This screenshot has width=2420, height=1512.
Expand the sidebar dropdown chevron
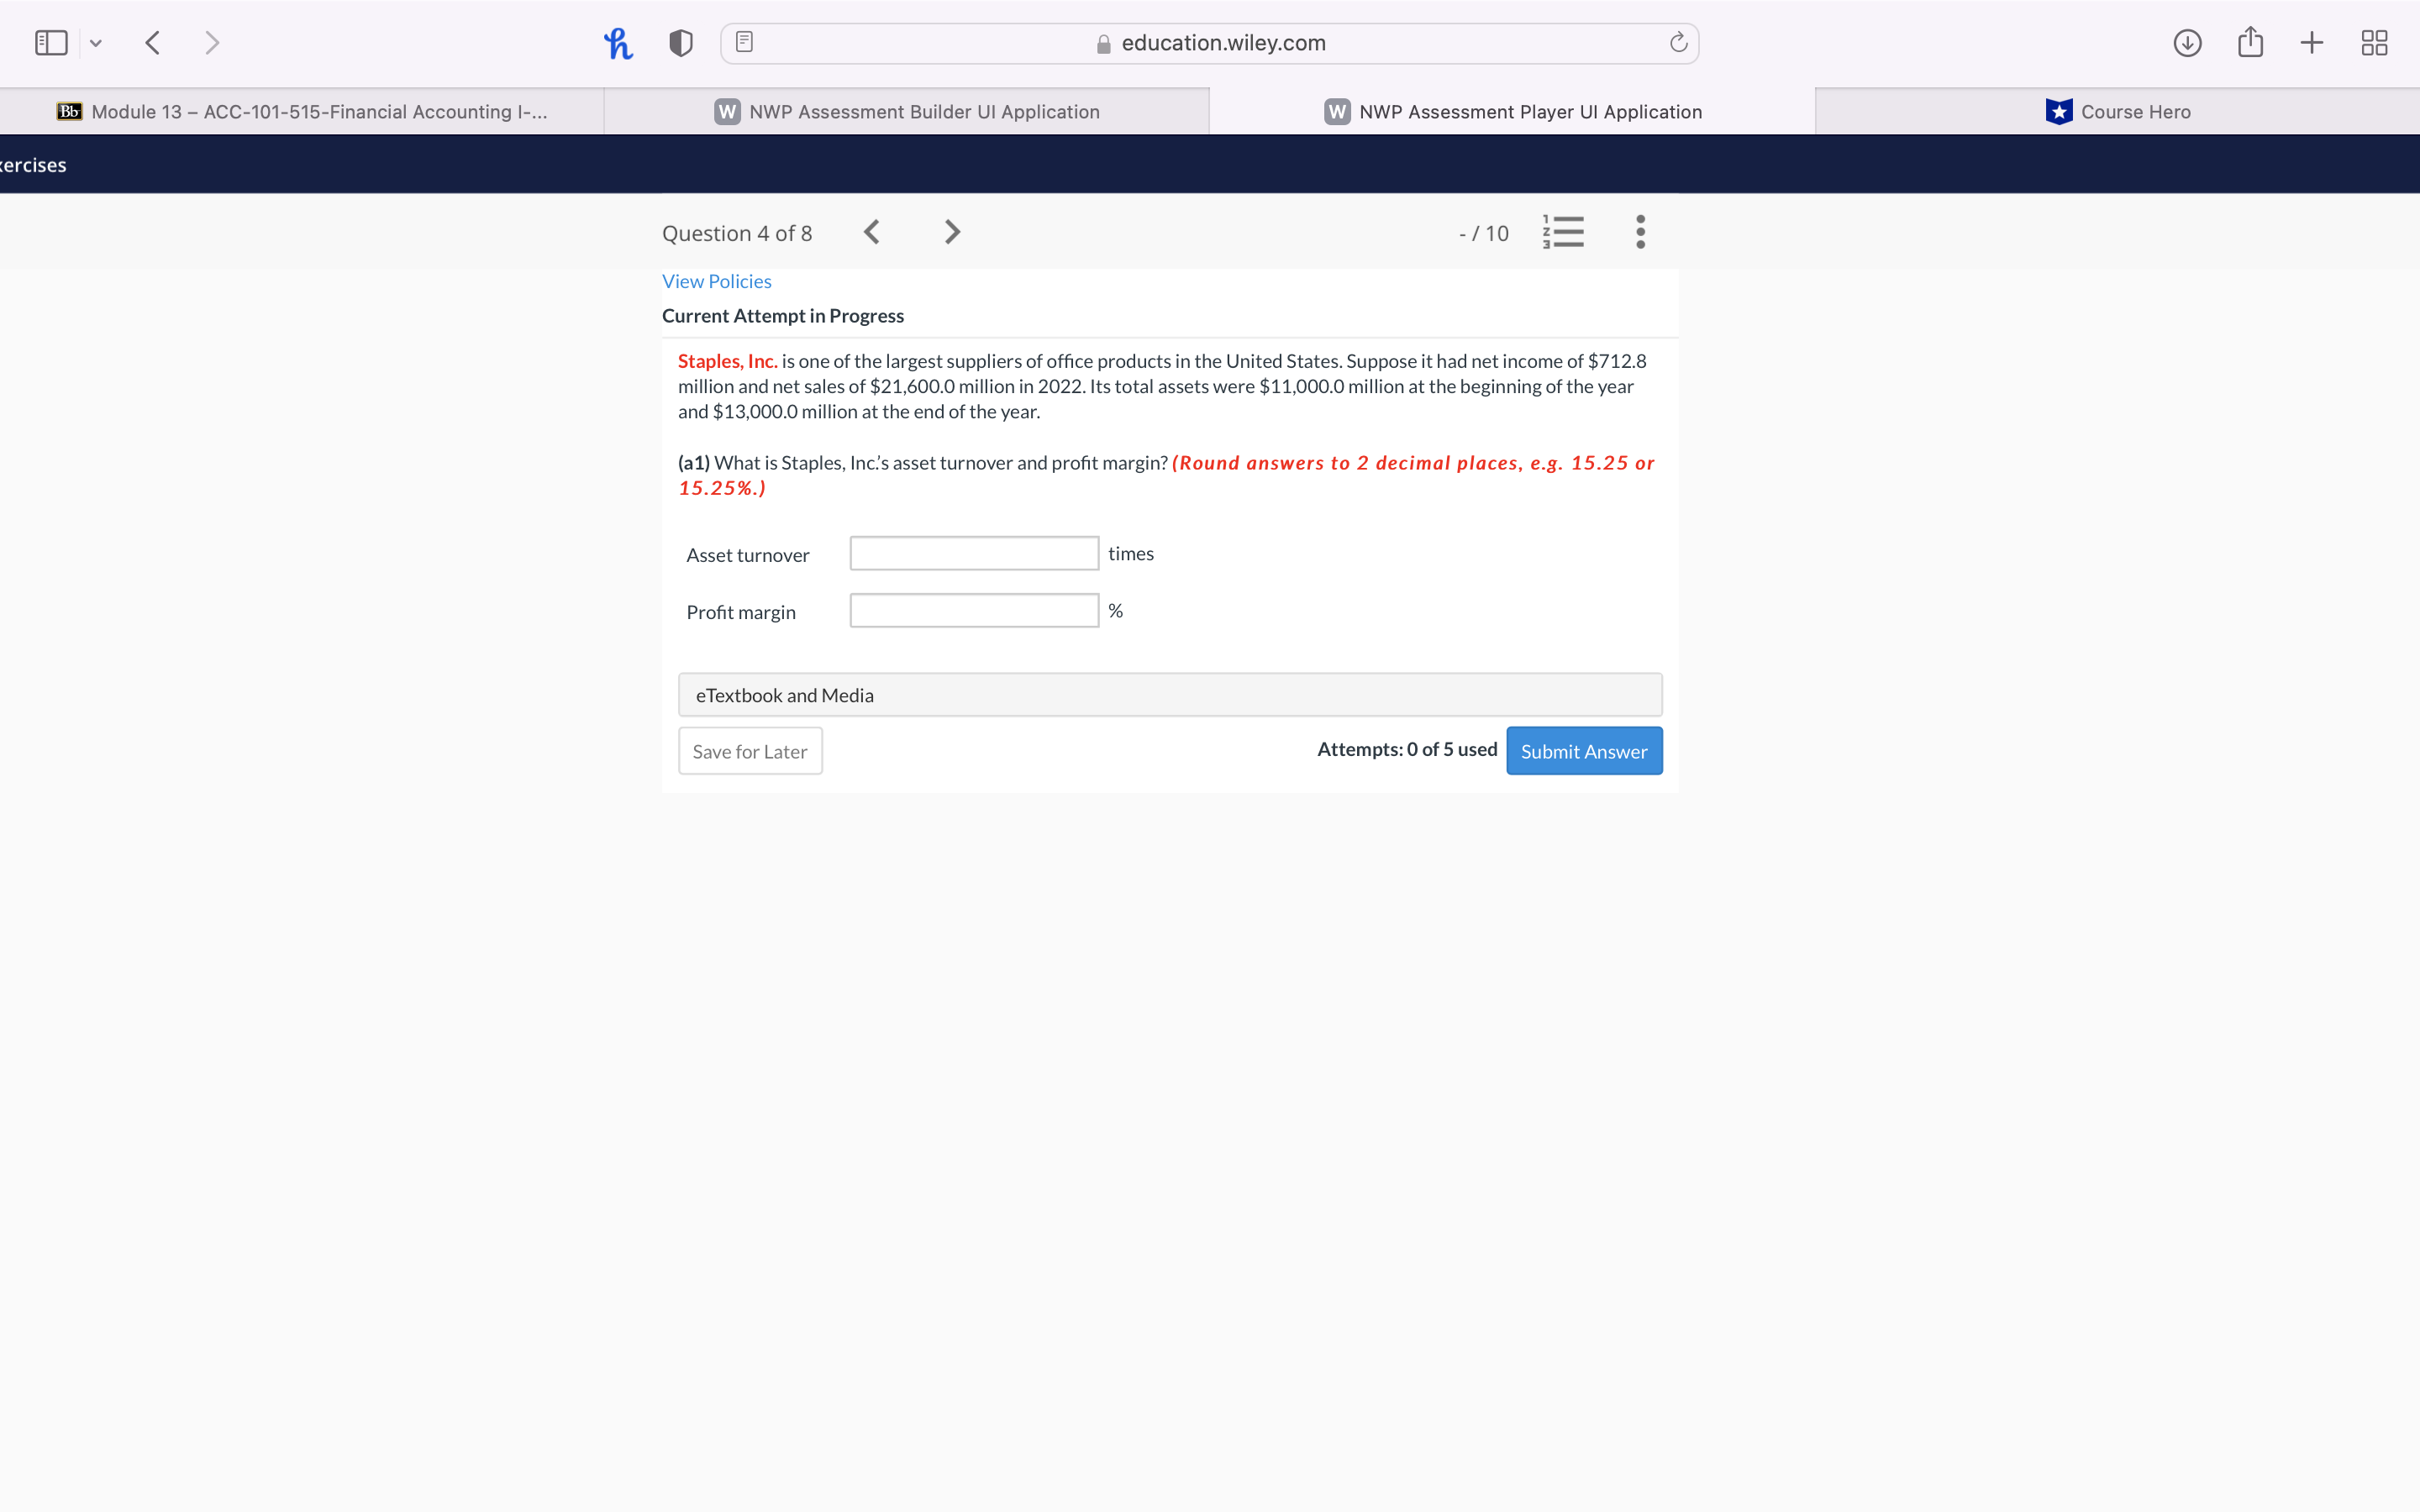tap(96, 43)
